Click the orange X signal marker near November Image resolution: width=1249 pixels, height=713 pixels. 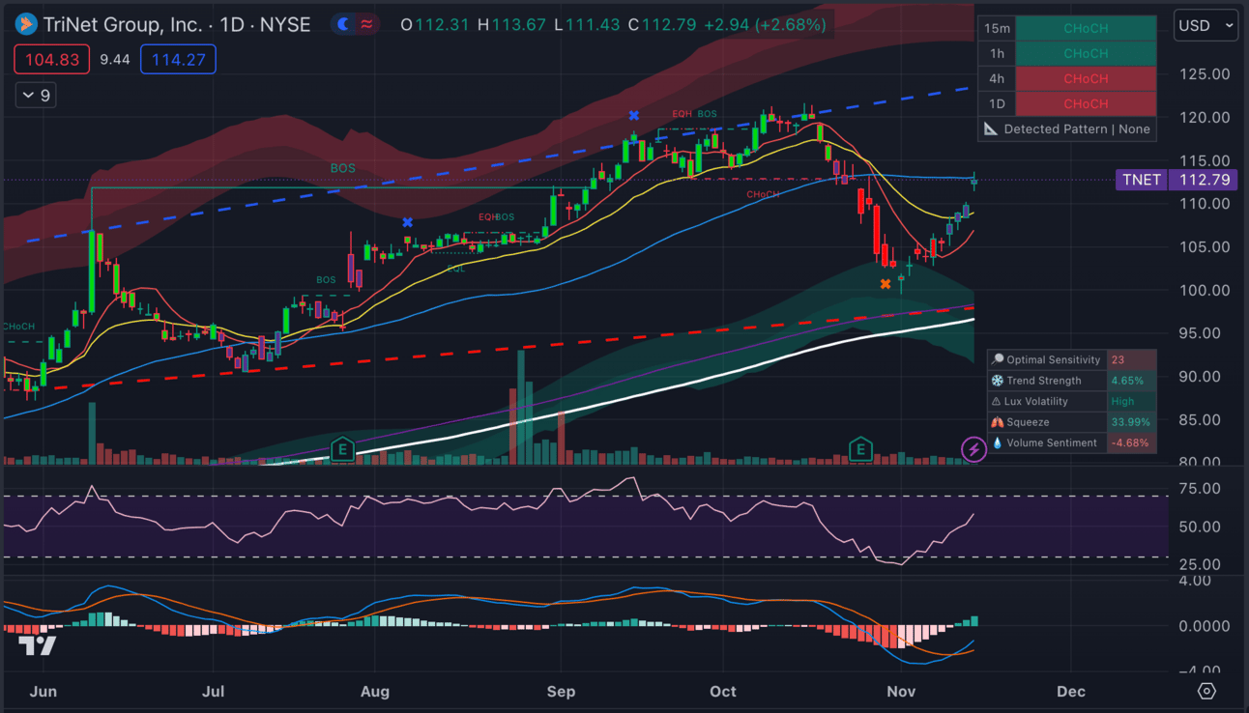coord(886,284)
